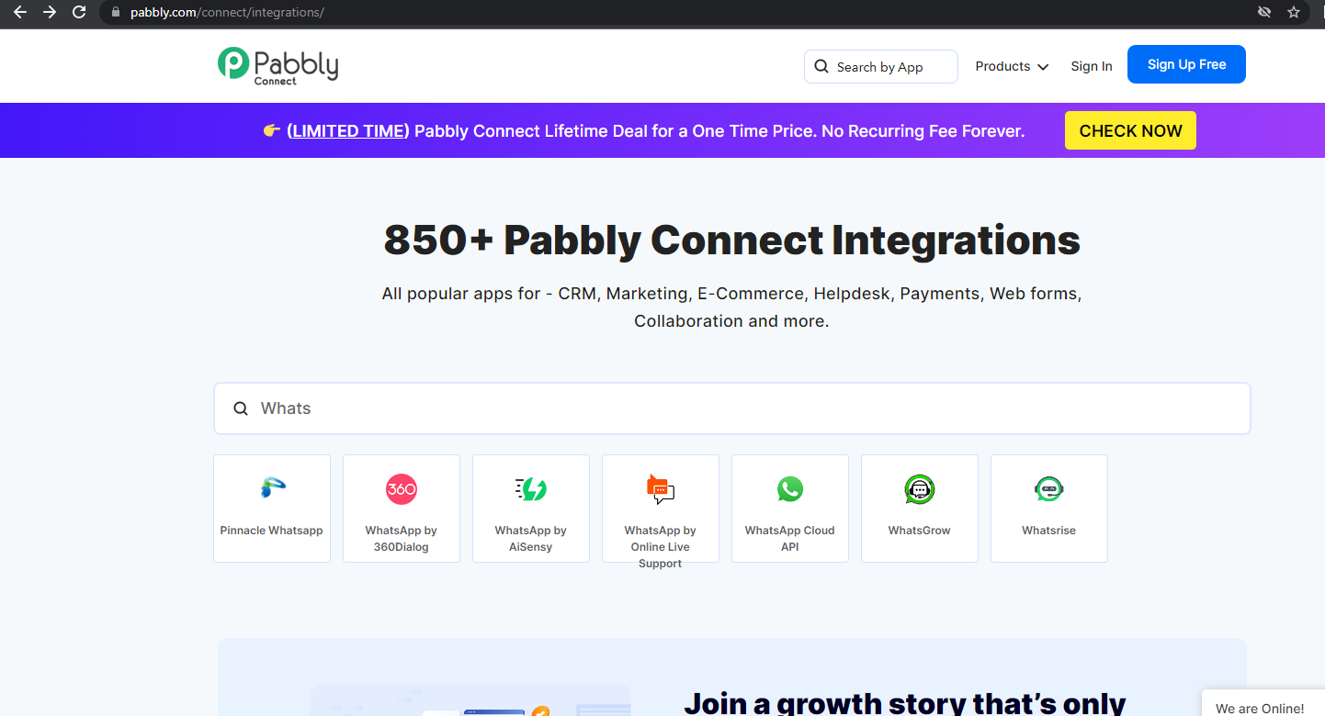Select the Whatsrise headset icon
1325x716 pixels.
point(1049,489)
